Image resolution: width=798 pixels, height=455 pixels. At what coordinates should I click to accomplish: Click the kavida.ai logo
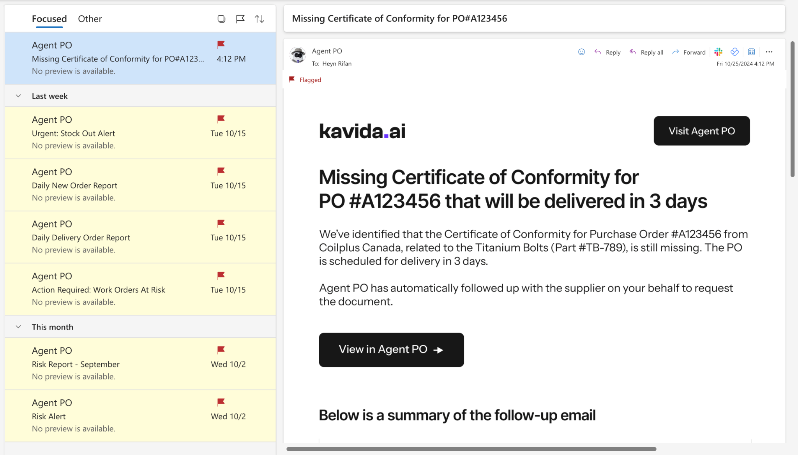coord(362,131)
